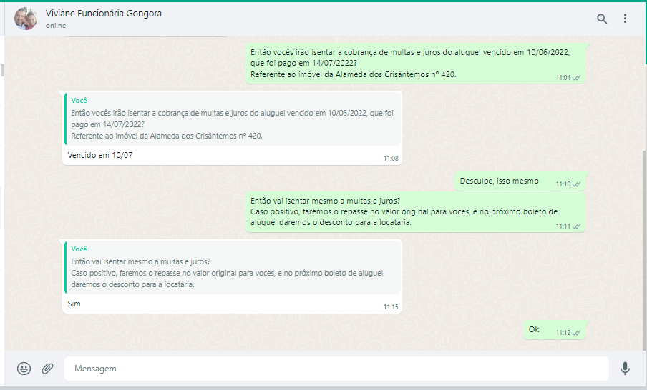The width and height of the screenshot is (647, 390).
Task: Click read receipt checkmarks on 11:11 message
Action: pyautogui.click(x=577, y=226)
